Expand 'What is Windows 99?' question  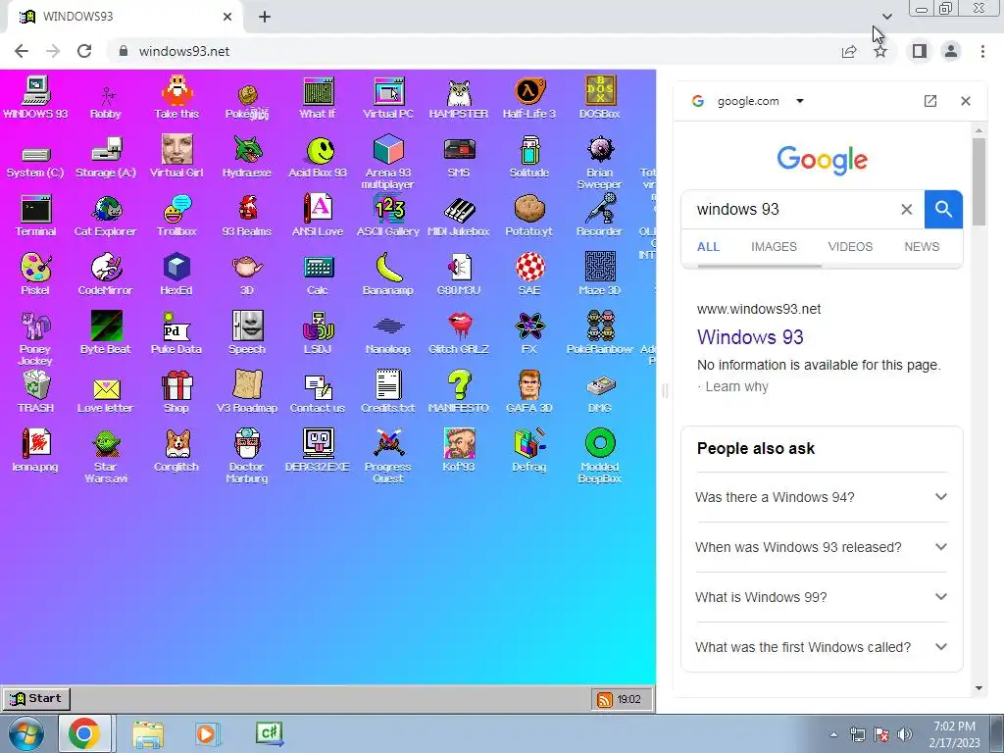point(822,597)
